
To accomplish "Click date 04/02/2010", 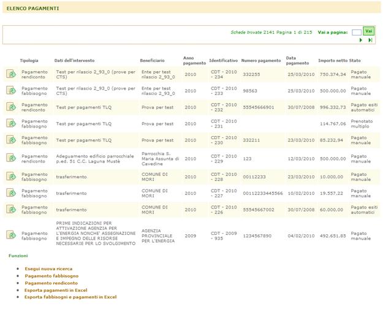I will [x=301, y=235].
